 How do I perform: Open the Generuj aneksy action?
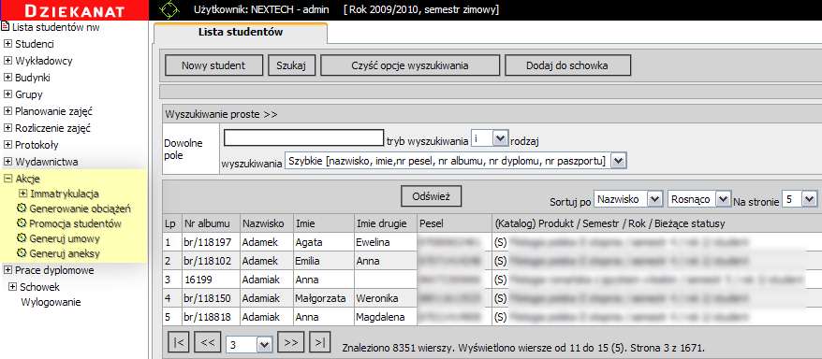click(x=65, y=254)
